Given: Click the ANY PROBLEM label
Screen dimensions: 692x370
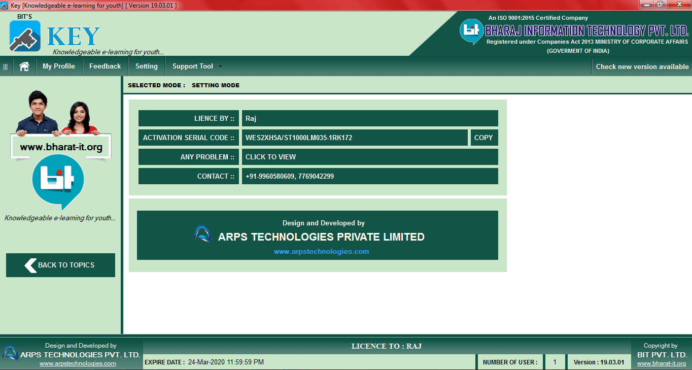Looking at the screenshot, I should (189, 157).
